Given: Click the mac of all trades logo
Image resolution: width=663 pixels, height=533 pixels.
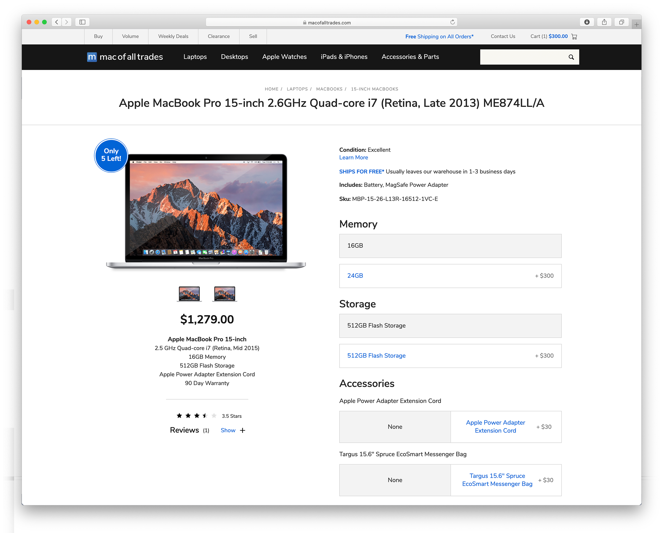Looking at the screenshot, I should point(125,57).
